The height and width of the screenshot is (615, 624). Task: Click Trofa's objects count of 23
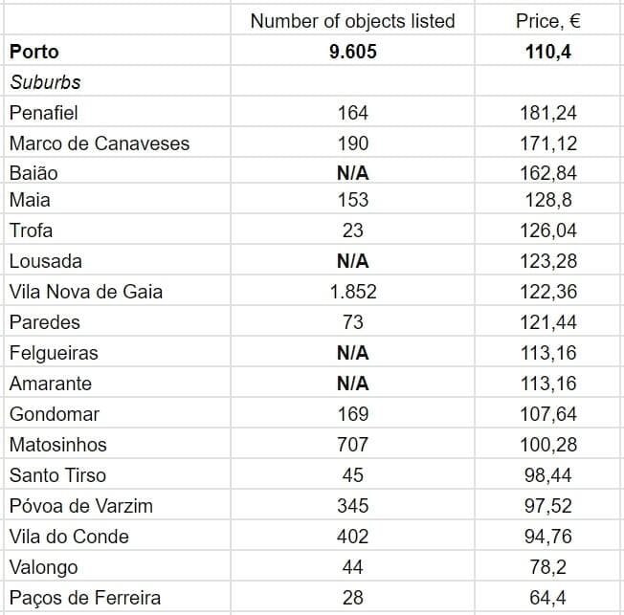pos(352,231)
